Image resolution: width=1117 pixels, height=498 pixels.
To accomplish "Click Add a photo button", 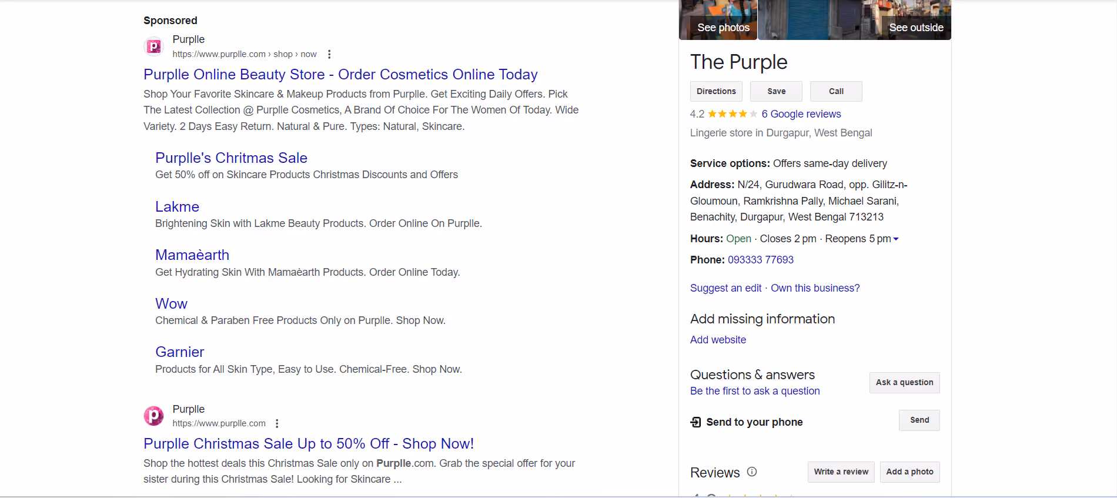I will pyautogui.click(x=909, y=472).
